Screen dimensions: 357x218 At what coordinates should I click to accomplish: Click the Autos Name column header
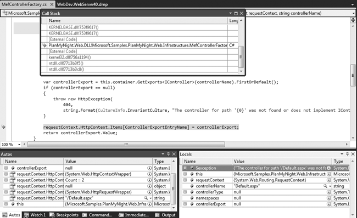(34, 162)
